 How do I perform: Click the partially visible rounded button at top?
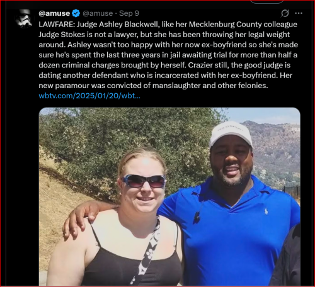pos(267,2)
